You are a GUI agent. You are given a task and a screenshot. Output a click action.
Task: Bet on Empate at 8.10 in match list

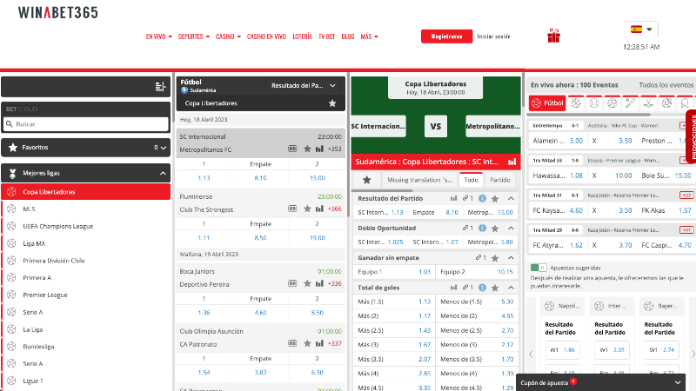pyautogui.click(x=260, y=178)
